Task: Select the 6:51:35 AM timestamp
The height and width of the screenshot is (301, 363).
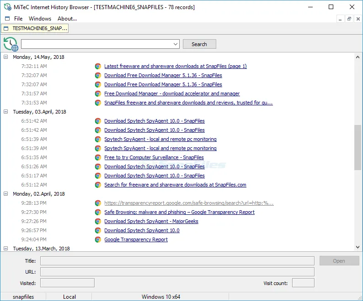Action: [34, 157]
